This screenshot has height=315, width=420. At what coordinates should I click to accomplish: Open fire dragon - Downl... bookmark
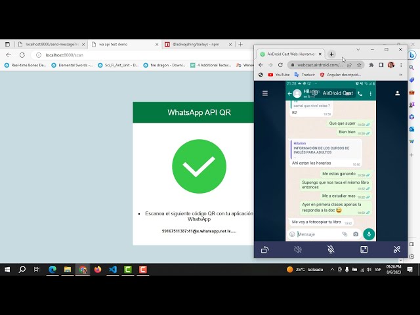[165, 65]
